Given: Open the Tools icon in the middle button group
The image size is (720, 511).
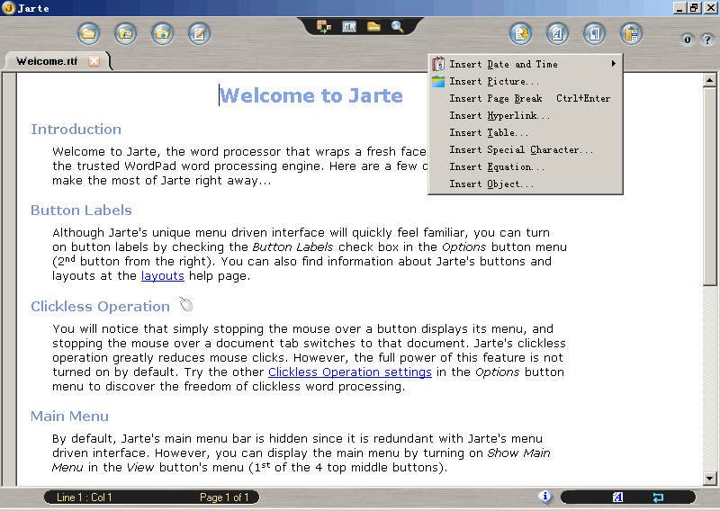Looking at the screenshot, I should [x=349, y=27].
